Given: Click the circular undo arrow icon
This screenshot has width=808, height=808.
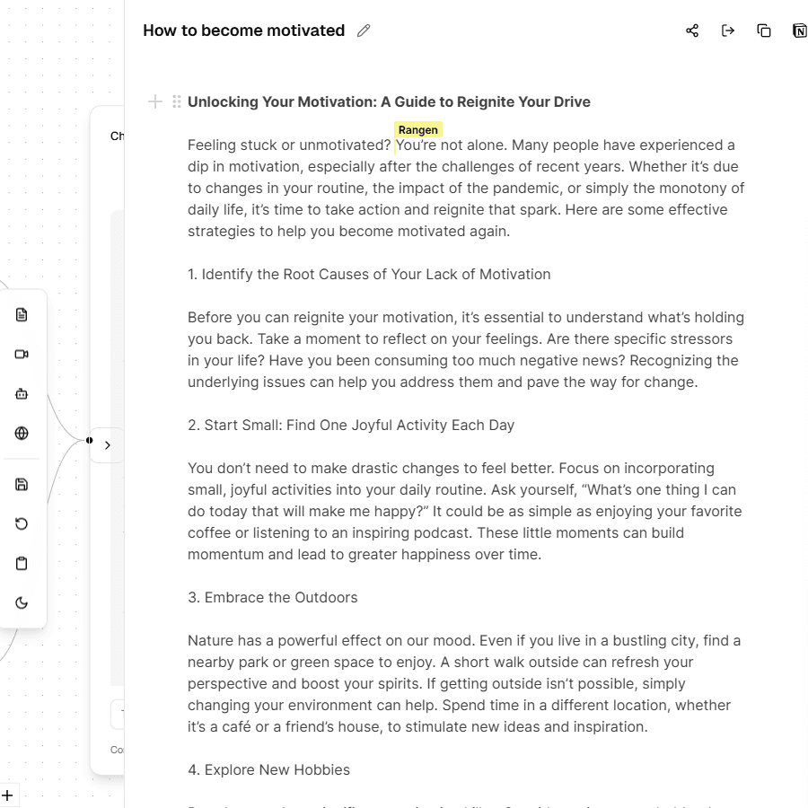Looking at the screenshot, I should click(22, 523).
